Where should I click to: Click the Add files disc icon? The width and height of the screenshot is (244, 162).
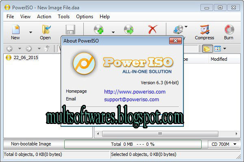[99, 30]
